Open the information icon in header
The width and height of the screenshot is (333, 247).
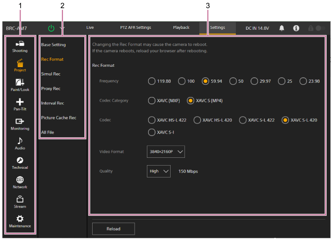coord(296,28)
